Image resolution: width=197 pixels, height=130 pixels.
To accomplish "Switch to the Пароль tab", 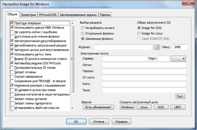I will (x=105, y=15).
